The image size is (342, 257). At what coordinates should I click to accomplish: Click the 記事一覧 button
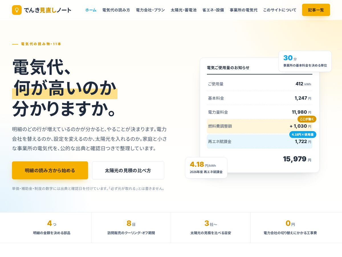coord(316,10)
